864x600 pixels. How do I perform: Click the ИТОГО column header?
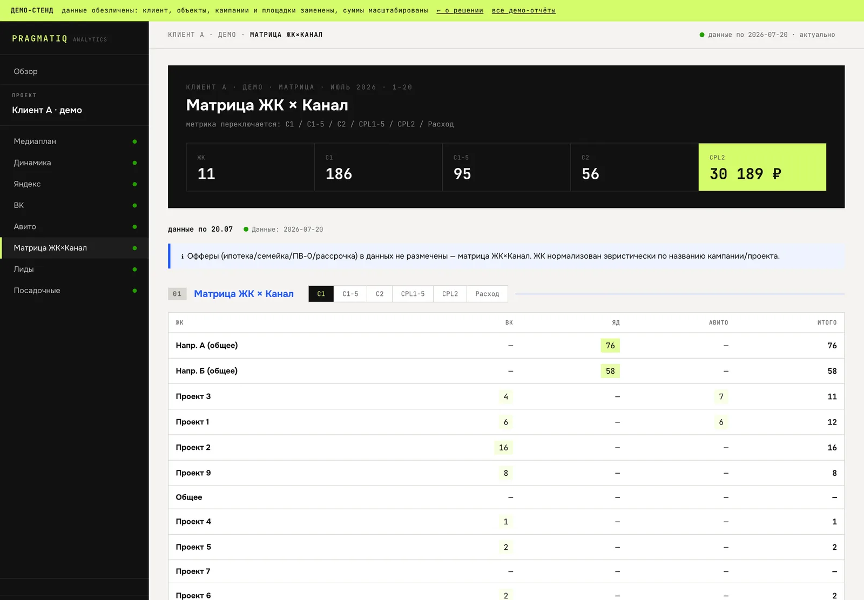tap(827, 322)
